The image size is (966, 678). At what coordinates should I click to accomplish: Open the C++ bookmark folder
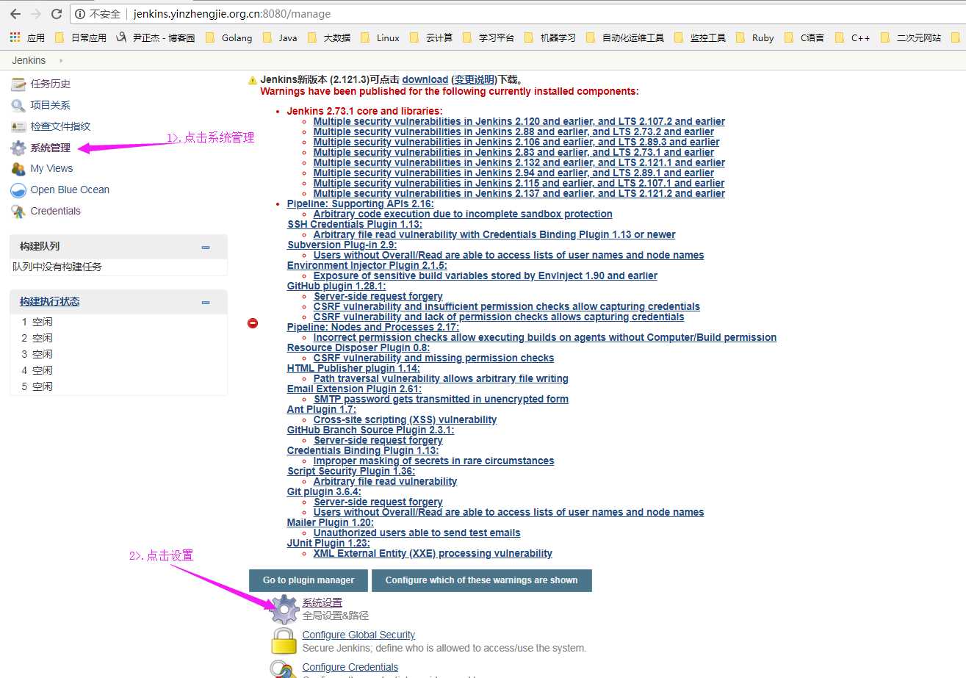tap(853, 37)
